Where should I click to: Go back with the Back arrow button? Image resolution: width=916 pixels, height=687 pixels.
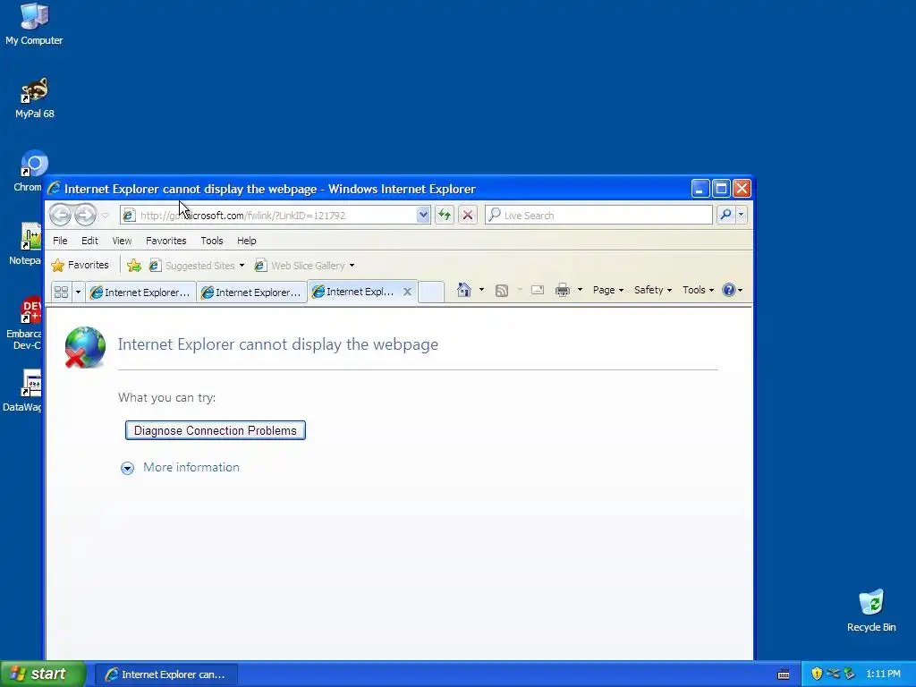point(60,215)
